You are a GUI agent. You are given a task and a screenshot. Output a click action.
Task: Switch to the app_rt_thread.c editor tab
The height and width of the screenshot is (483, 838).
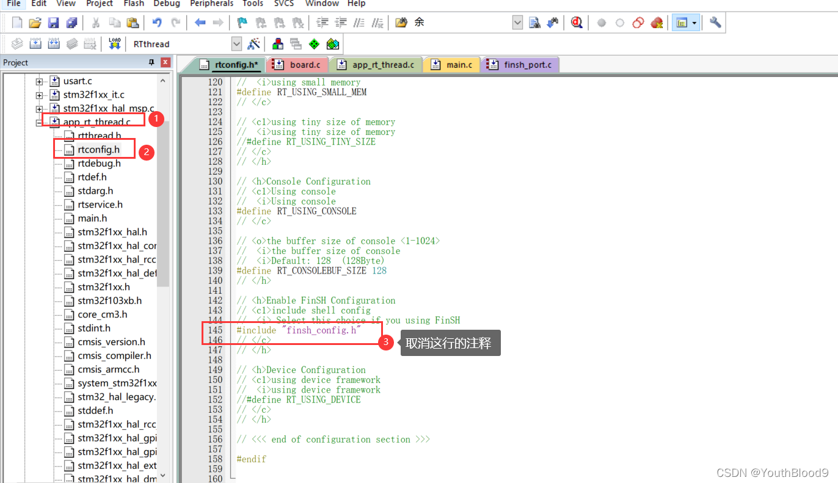[x=376, y=65]
